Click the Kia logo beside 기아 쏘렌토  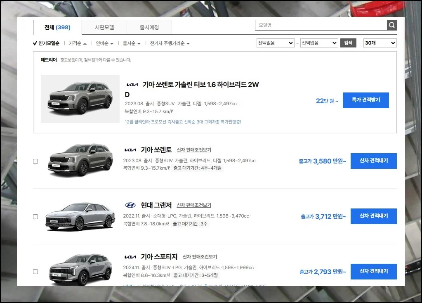click(x=130, y=150)
